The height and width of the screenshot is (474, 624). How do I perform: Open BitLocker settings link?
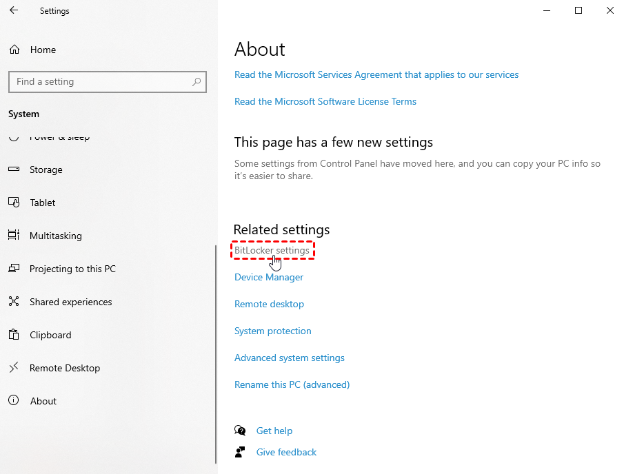pyautogui.click(x=272, y=250)
